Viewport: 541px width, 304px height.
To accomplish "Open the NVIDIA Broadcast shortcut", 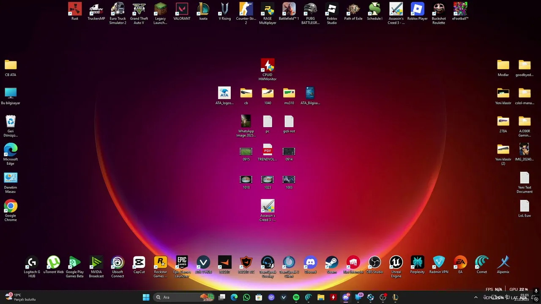I will (x=96, y=267).
